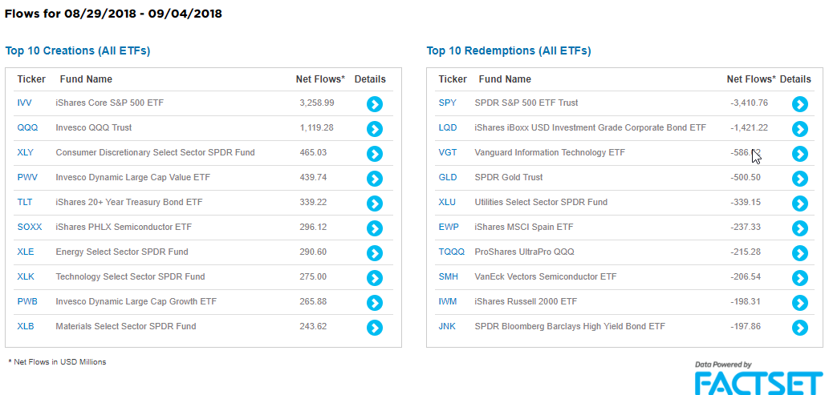This screenshot has width=829, height=395.
Task: Click Creations table 'Net Flows*' column header
Action: pyautogui.click(x=320, y=80)
